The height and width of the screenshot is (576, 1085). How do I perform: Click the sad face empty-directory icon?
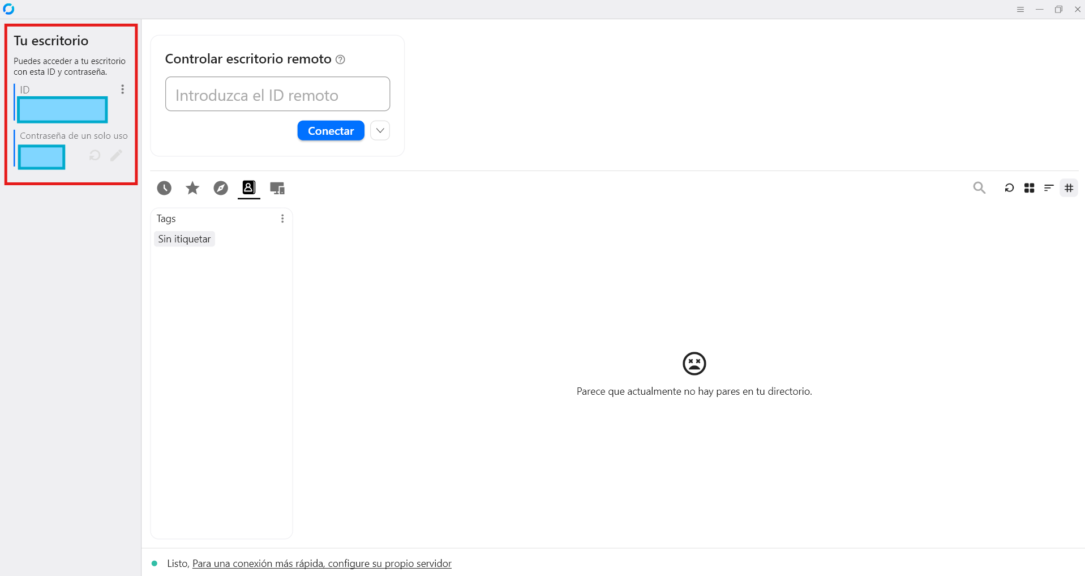(694, 364)
